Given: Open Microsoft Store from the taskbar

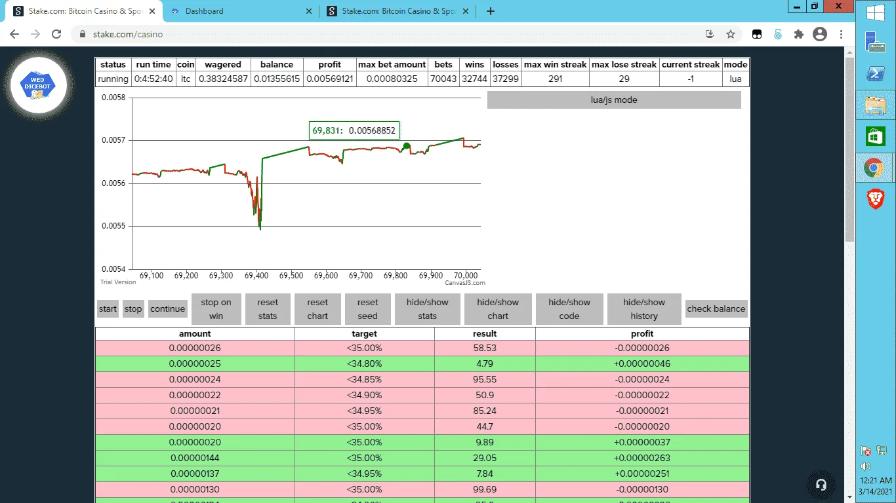Looking at the screenshot, I should [x=875, y=136].
